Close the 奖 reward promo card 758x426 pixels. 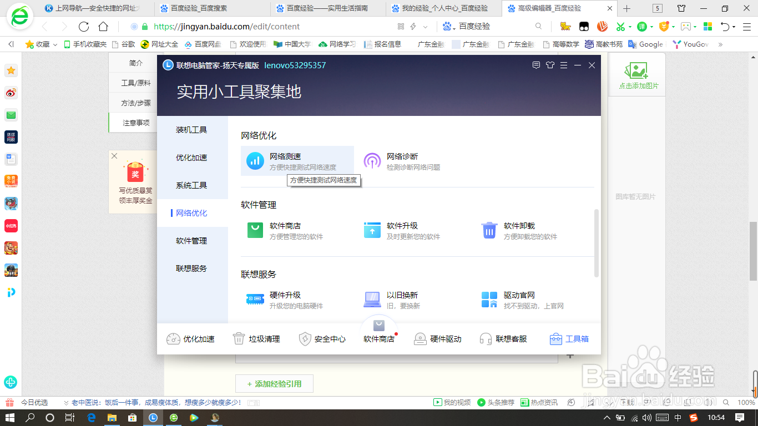[x=114, y=156]
